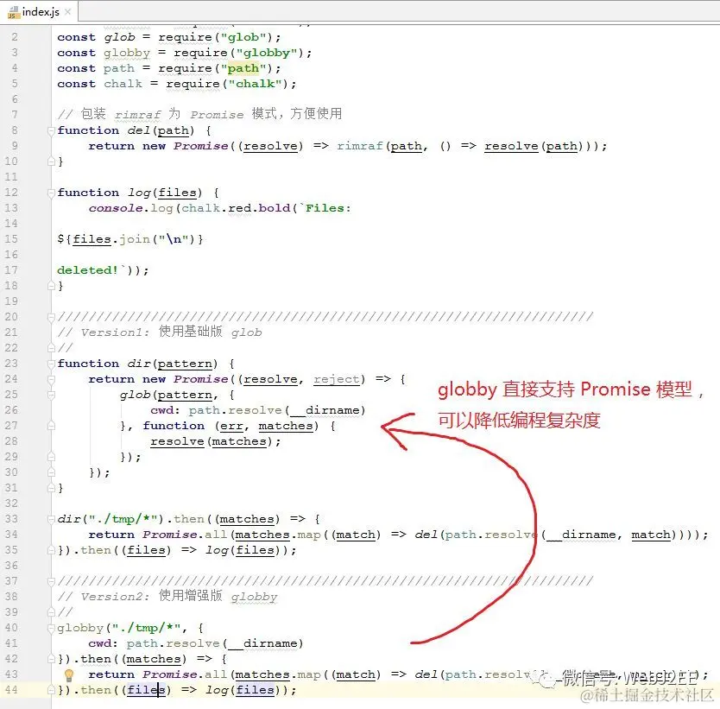Screen dimensions: 720x709
Task: Click the fold end marker on line 39
Action: coord(51,612)
